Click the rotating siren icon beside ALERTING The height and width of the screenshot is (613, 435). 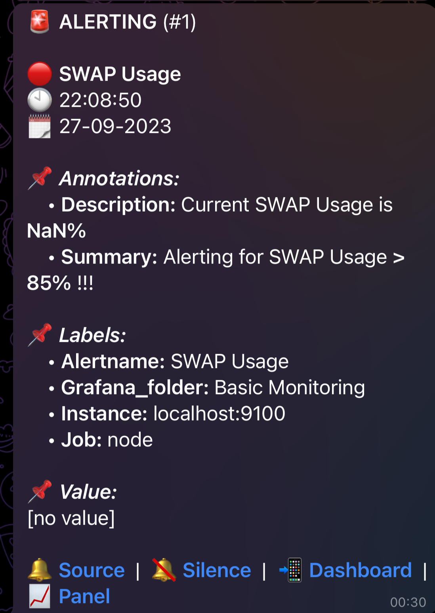click(39, 22)
